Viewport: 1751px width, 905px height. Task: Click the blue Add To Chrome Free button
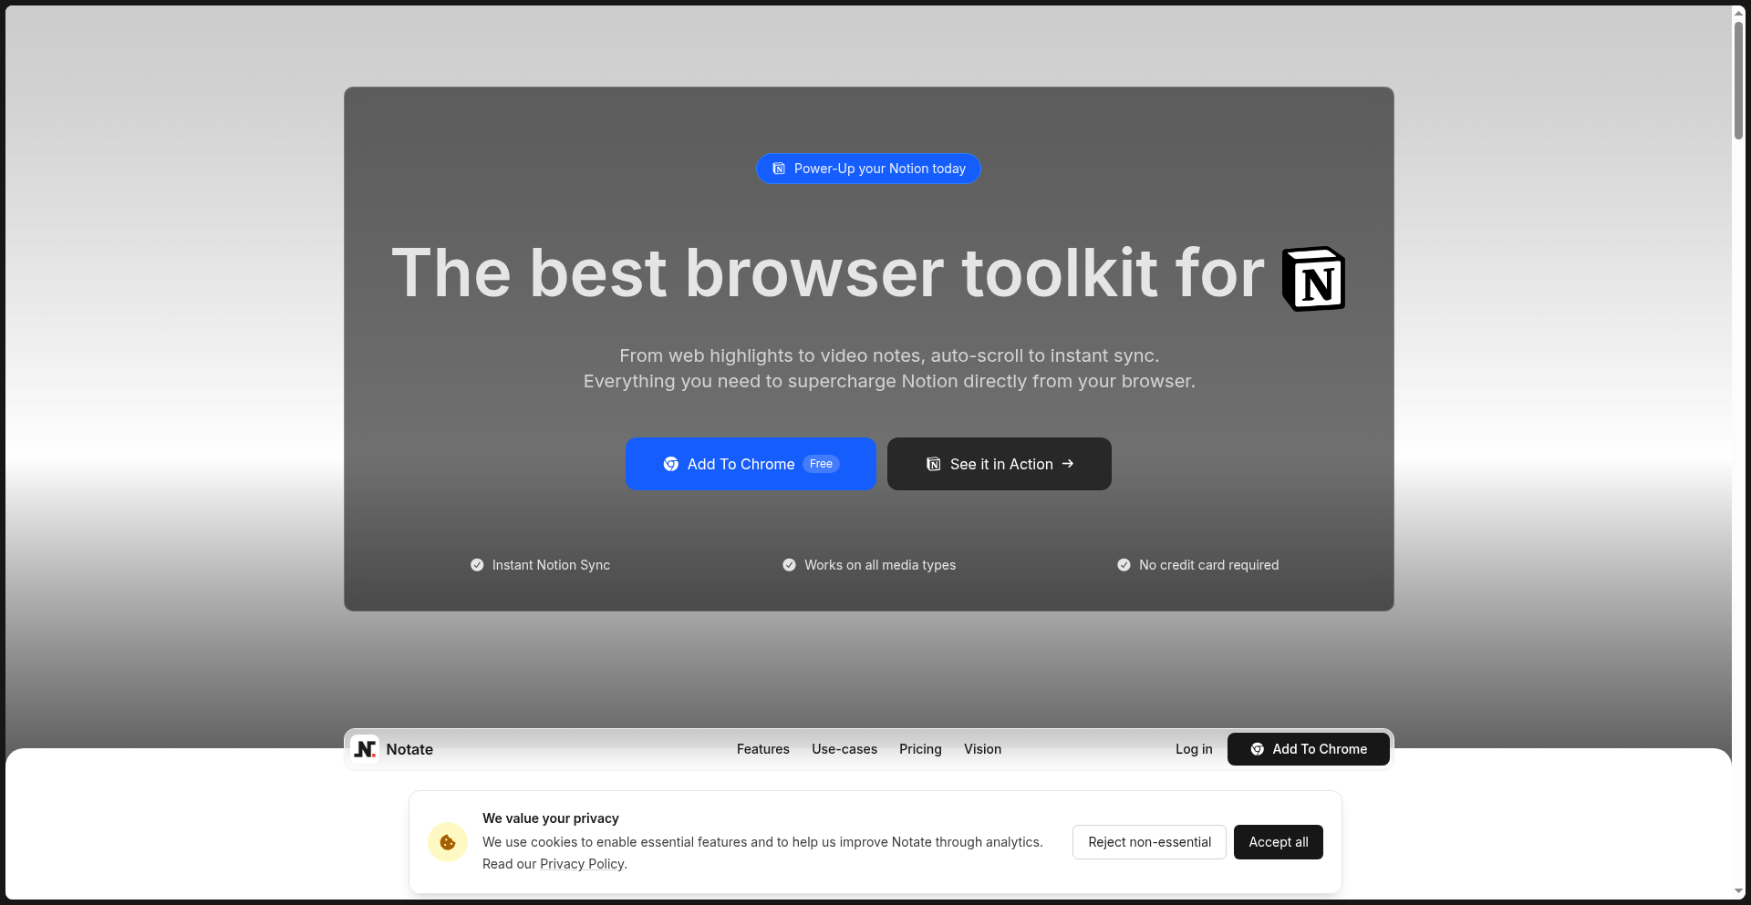(751, 464)
